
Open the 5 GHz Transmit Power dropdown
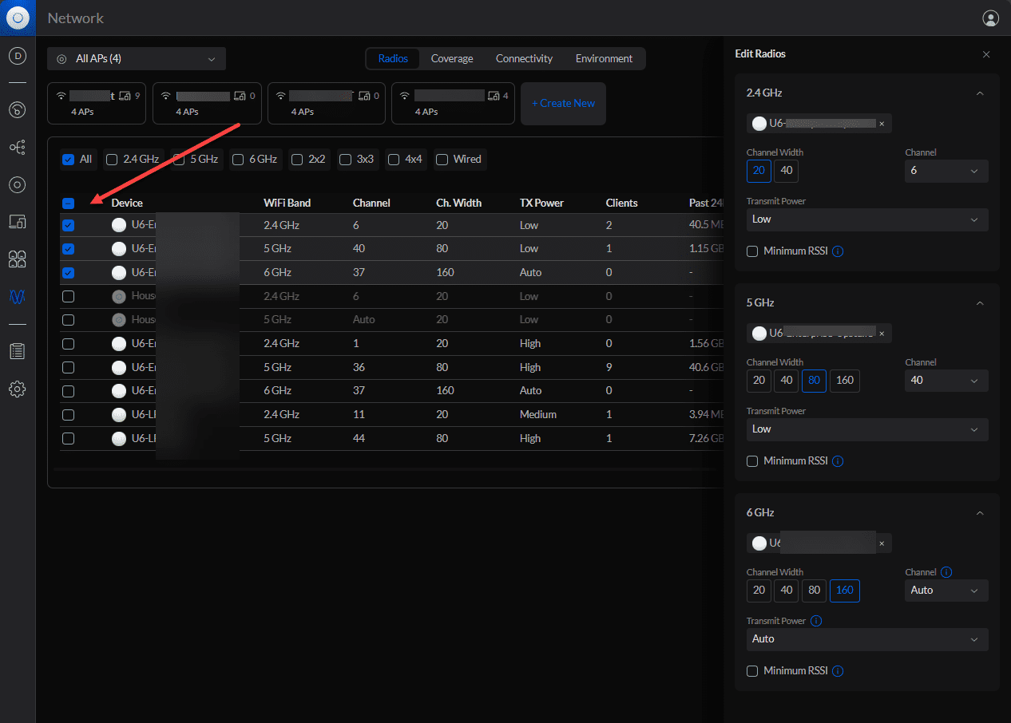click(867, 429)
